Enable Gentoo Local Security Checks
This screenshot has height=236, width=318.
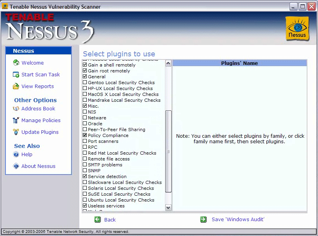tap(85, 83)
